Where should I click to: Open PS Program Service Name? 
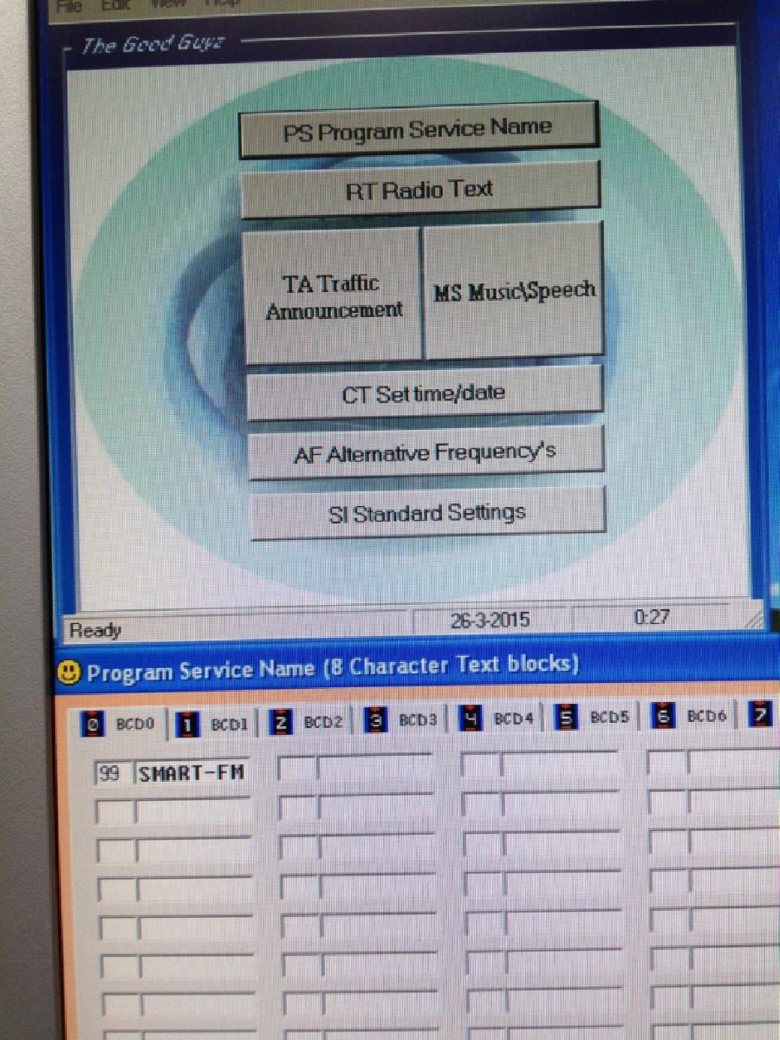418,131
